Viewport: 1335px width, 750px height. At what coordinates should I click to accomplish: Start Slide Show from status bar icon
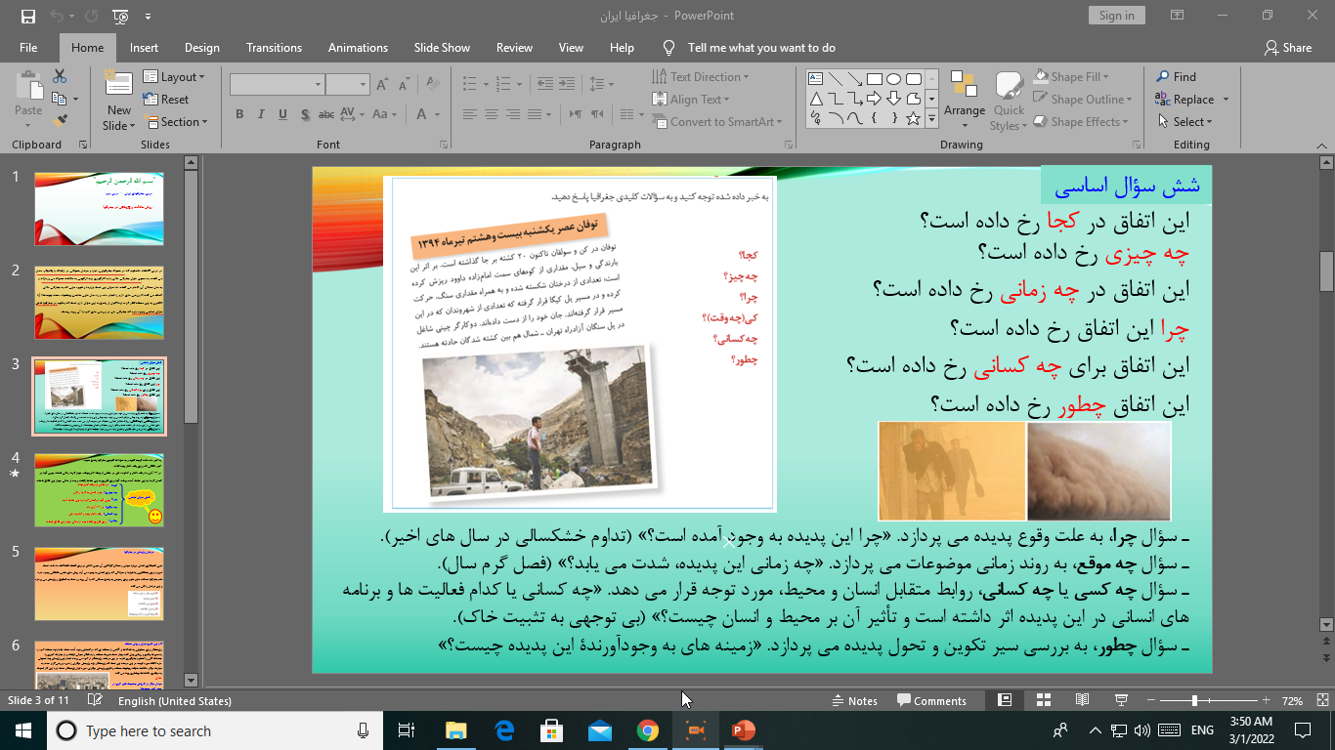(x=1121, y=700)
